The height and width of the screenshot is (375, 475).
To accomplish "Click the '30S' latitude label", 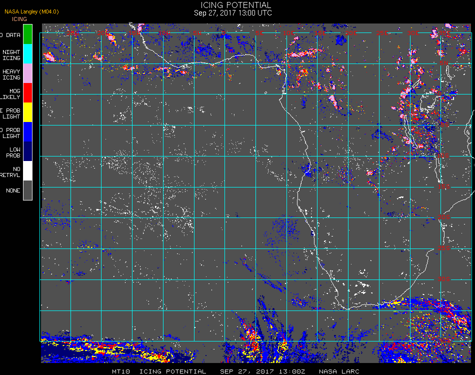I will tap(444, 279).
